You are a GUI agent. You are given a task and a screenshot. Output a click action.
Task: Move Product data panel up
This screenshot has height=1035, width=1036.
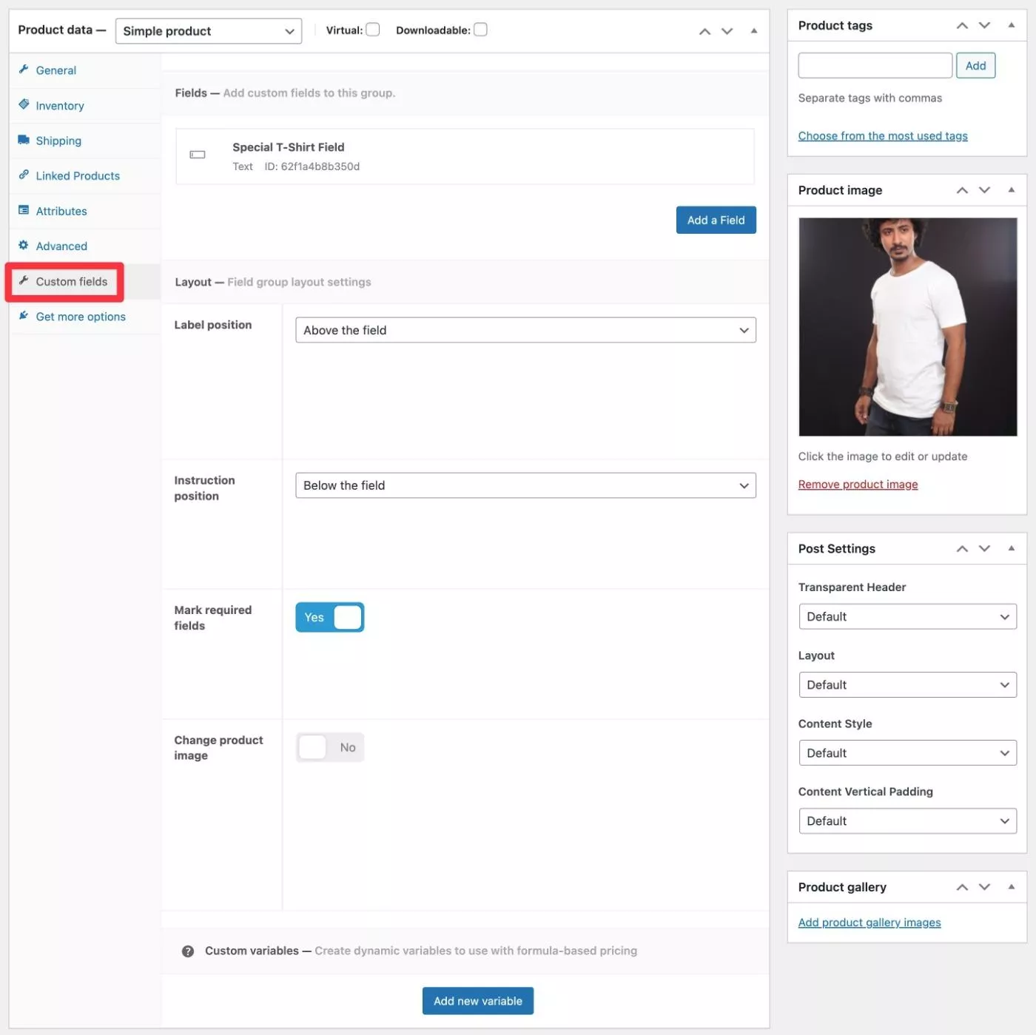pyautogui.click(x=704, y=31)
